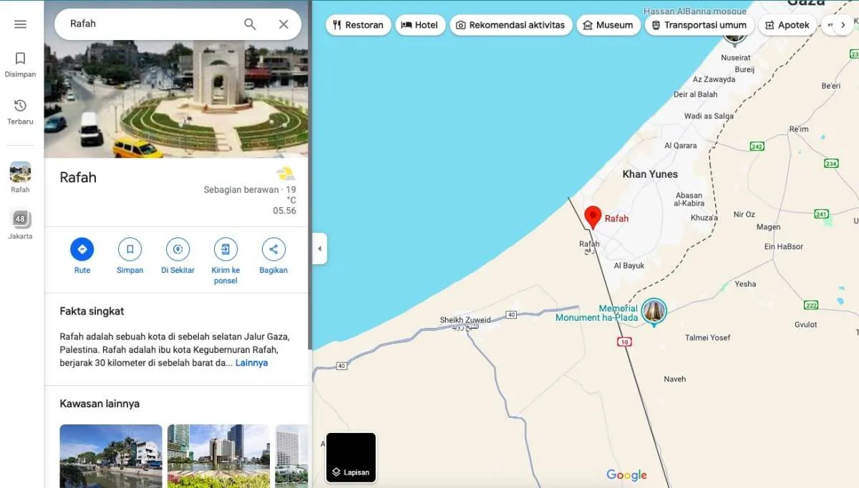Image resolution: width=859 pixels, height=488 pixels.
Task: Select the Museum category chip
Action: pos(608,24)
